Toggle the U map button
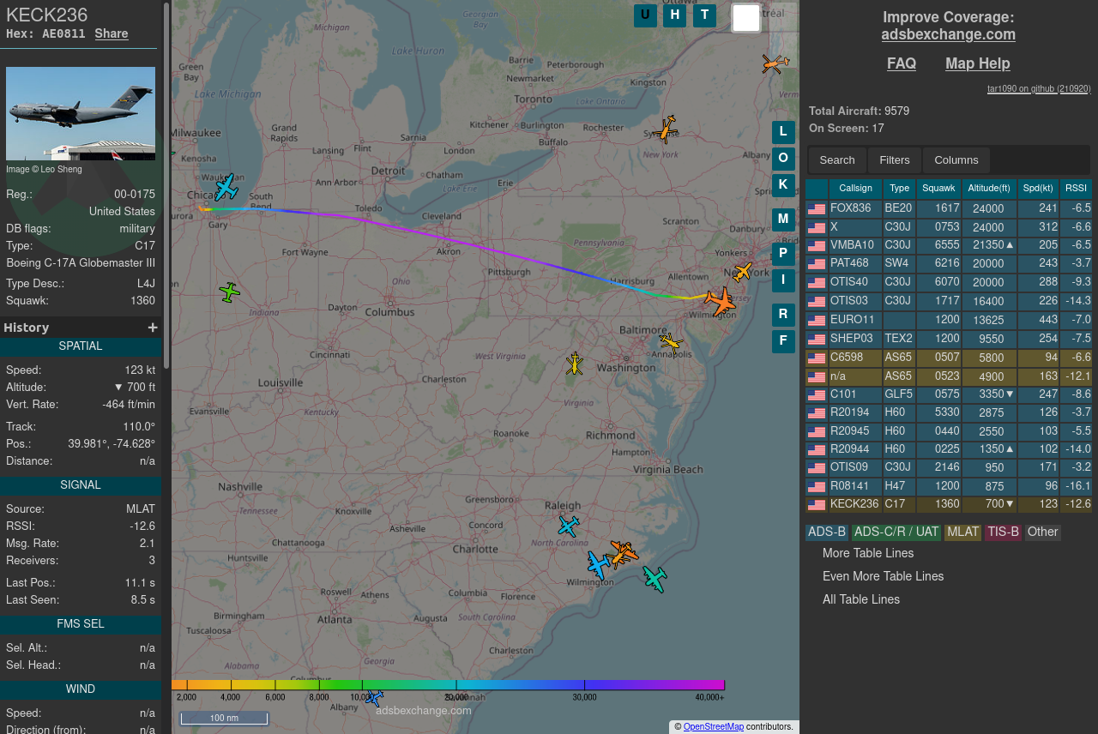This screenshot has width=1098, height=734. pyautogui.click(x=645, y=15)
